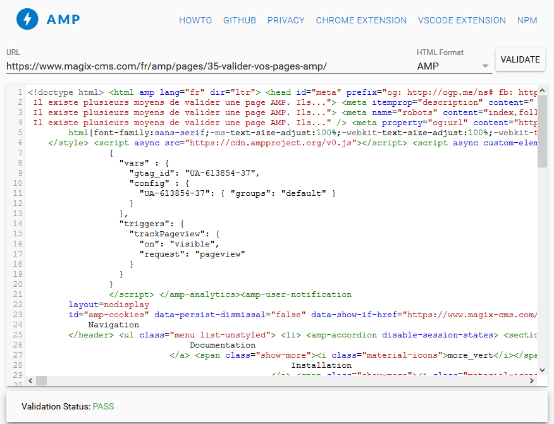
Task: Click the amp-user-notification tag line
Action: [x=230, y=294]
